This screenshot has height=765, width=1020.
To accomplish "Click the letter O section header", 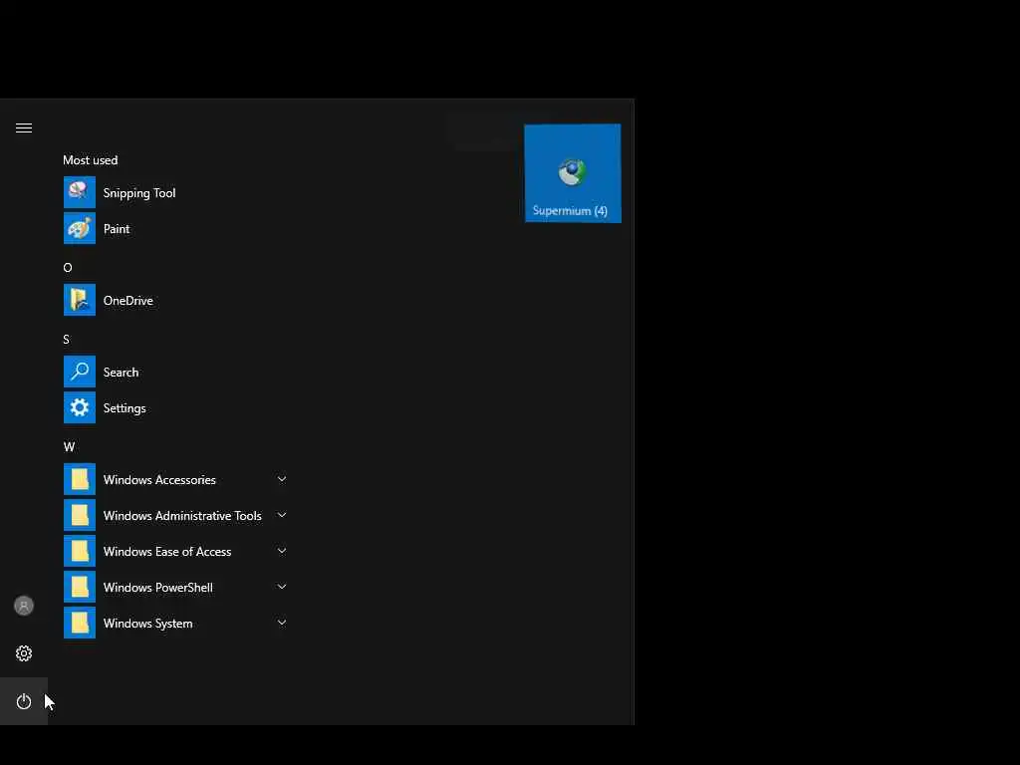I will click(x=68, y=267).
